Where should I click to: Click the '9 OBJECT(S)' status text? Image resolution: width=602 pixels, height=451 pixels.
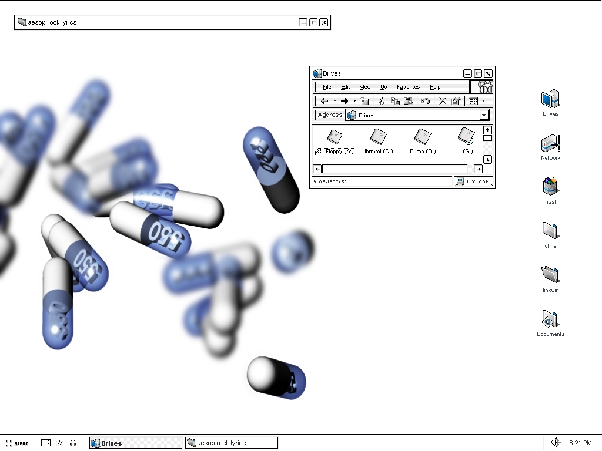click(330, 182)
